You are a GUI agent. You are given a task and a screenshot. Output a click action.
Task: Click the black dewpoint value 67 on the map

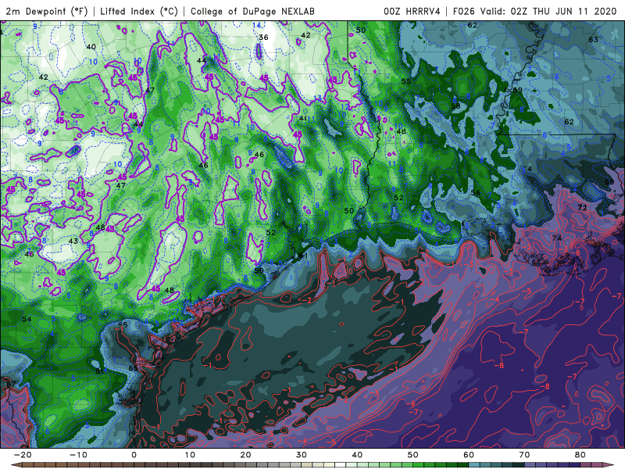(11, 384)
